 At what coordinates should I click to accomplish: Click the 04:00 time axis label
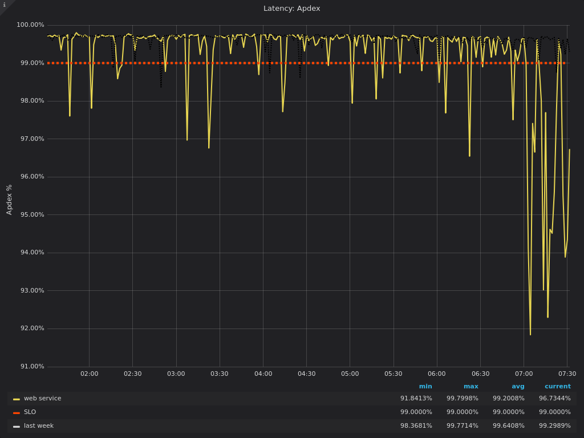point(263,374)
